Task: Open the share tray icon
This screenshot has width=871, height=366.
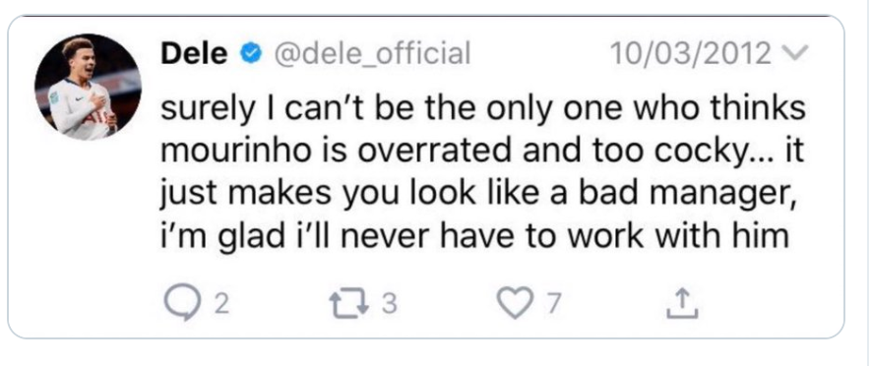Action: (x=682, y=304)
